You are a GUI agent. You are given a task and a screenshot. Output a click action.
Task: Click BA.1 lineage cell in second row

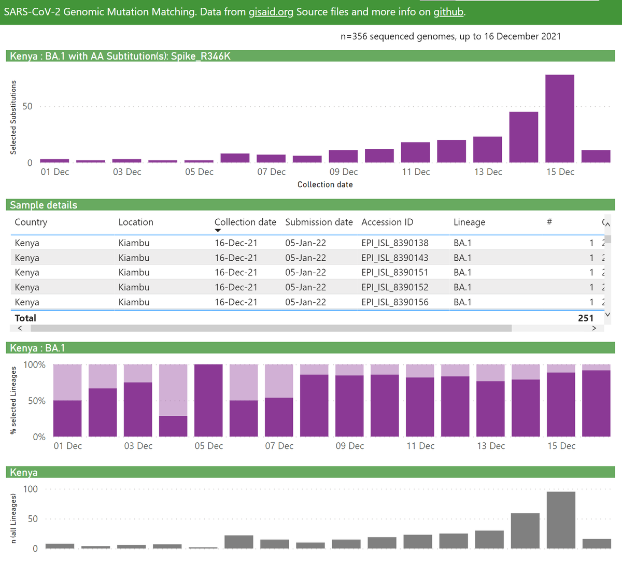462,258
